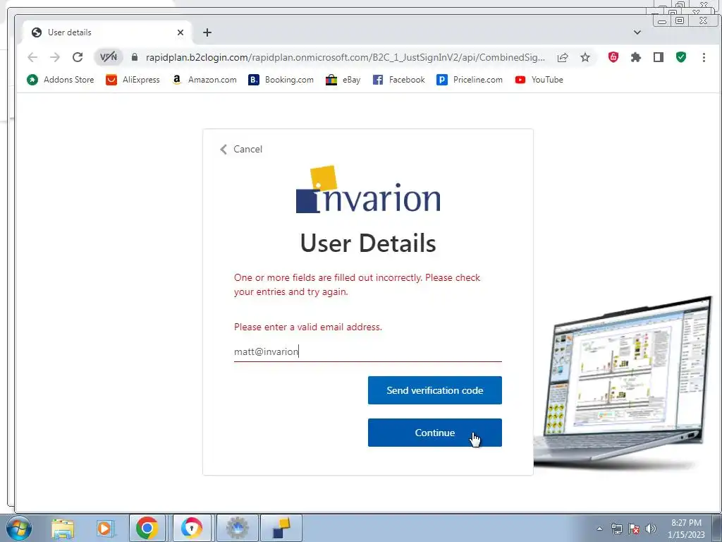Close the User details tab
The image size is (722, 542).
click(x=180, y=32)
